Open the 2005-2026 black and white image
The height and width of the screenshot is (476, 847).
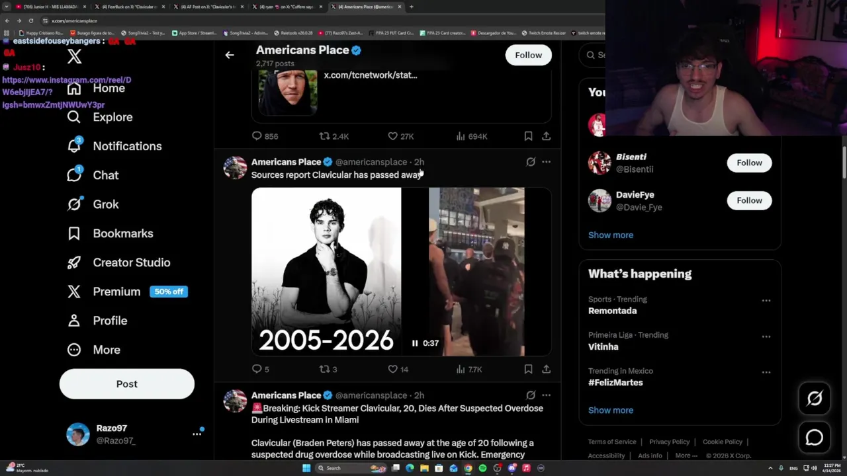click(326, 272)
